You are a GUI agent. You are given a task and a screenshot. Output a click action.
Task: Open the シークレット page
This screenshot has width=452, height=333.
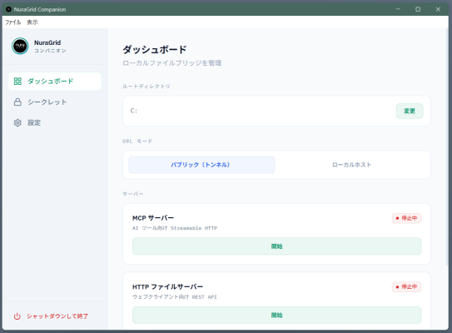click(x=55, y=102)
